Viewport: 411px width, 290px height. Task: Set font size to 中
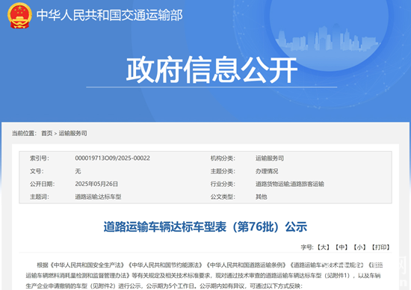[x=342, y=247]
